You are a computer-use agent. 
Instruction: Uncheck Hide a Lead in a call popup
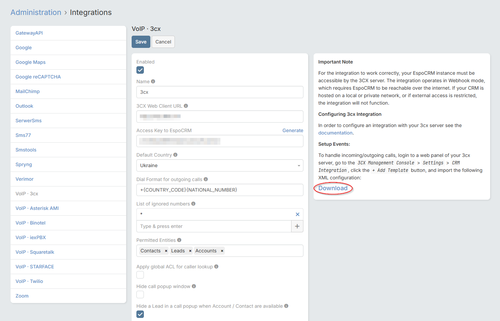tap(140, 314)
